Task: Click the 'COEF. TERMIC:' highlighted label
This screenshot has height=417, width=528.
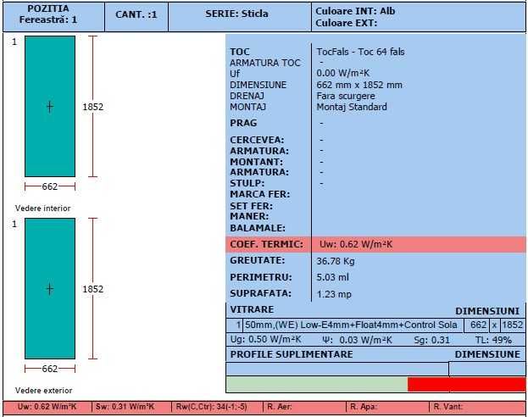Action: pos(266,244)
